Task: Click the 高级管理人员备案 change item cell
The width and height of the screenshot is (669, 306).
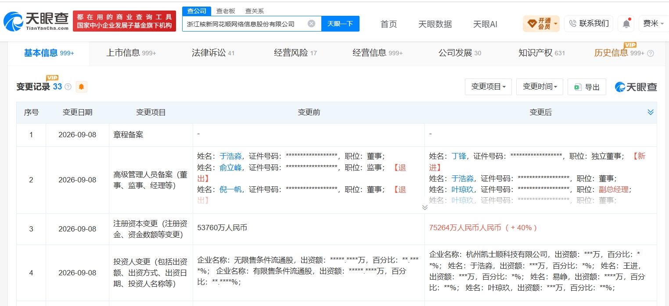Action: [151, 180]
